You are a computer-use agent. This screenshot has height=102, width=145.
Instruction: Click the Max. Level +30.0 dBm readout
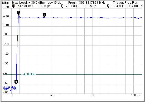pyautogui.click(x=28, y=2)
